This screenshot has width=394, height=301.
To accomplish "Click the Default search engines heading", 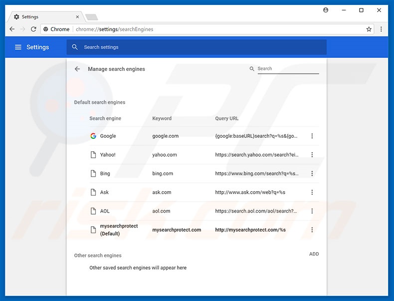I will click(100, 102).
